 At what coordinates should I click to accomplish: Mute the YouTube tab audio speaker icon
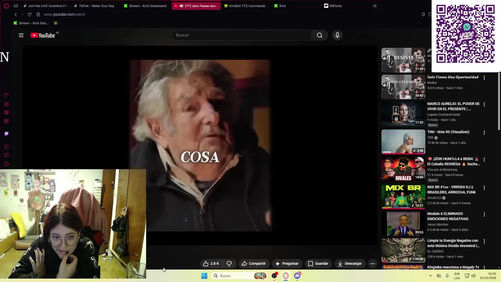(181, 6)
